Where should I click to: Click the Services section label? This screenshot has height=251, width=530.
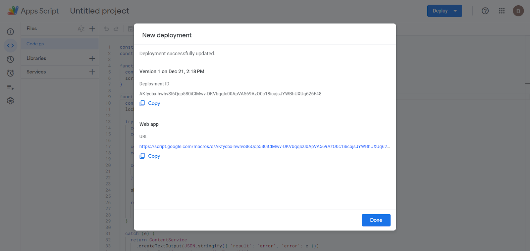[36, 72]
